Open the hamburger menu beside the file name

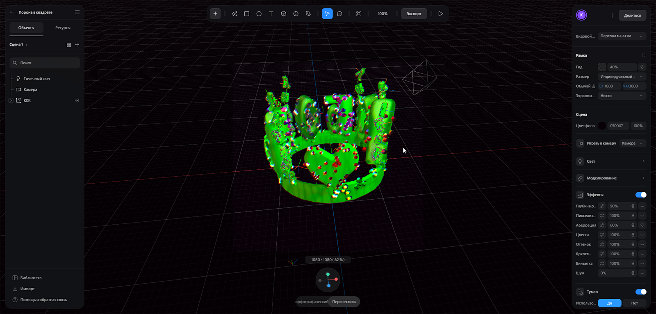[77, 12]
